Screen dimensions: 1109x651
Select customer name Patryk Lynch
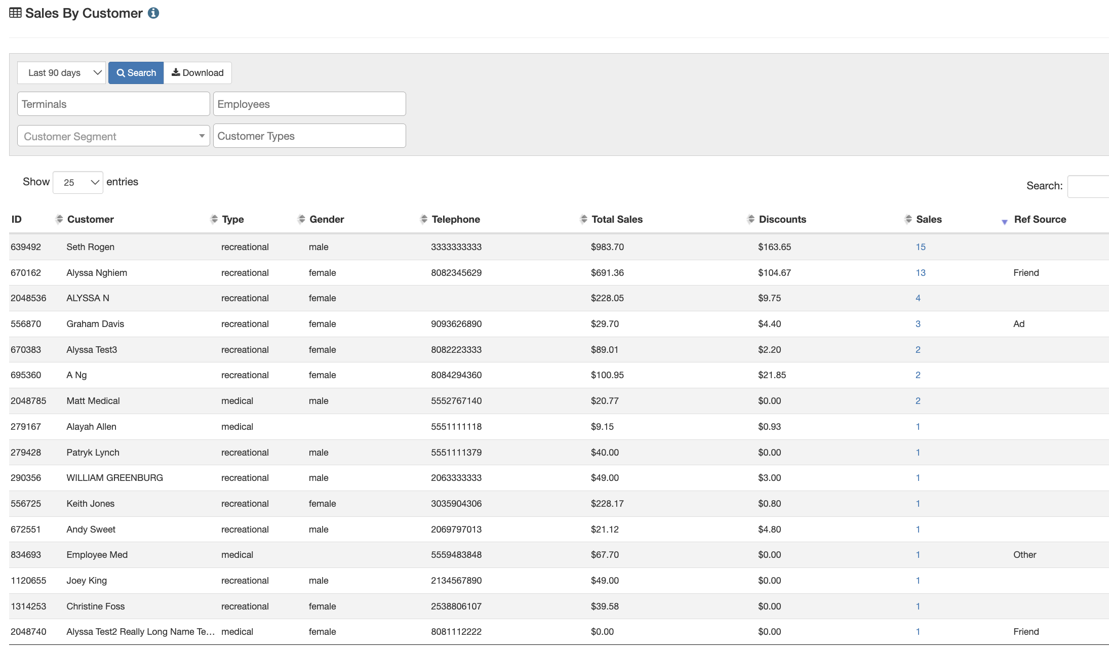(93, 453)
